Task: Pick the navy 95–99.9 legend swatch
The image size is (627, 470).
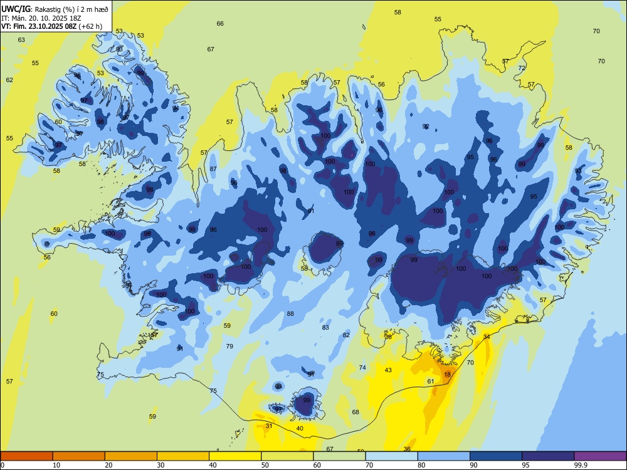Action: (x=548, y=456)
